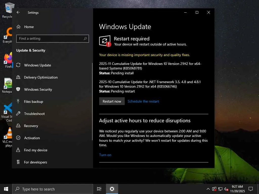Open Task View on the taskbar
Screen dimensions: 259x194
[99, 189]
